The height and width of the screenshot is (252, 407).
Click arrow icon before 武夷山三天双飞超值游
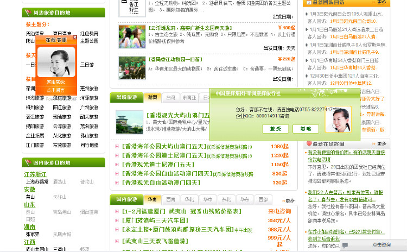click(x=117, y=241)
